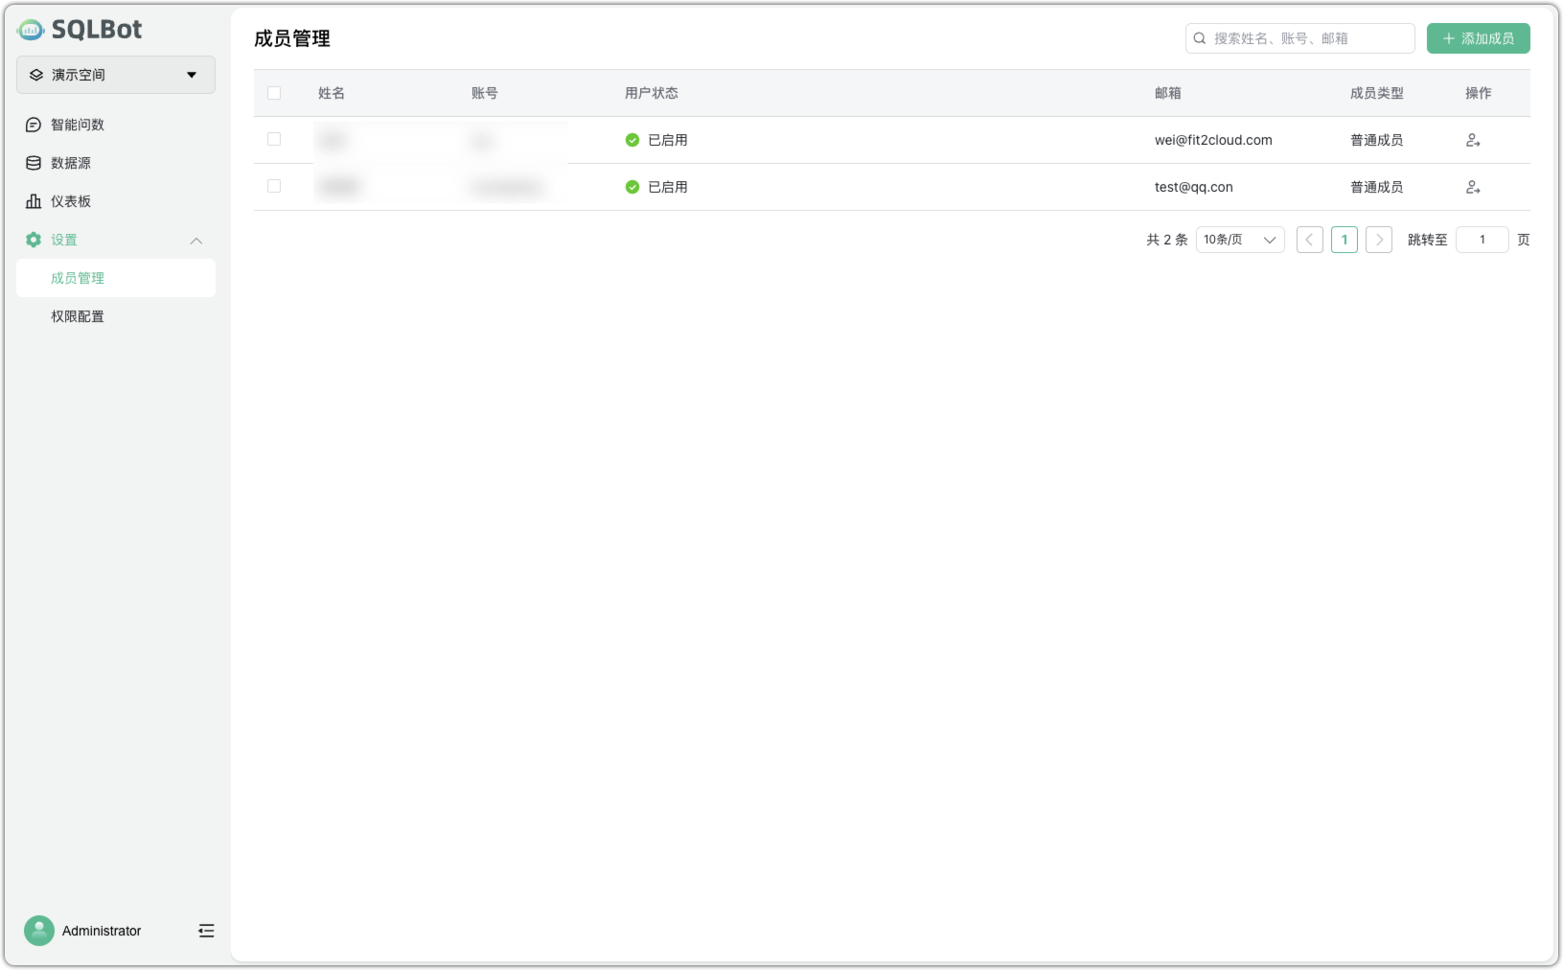Open the 10条/页 page size dropdown
The image size is (1563, 970).
pyautogui.click(x=1239, y=239)
